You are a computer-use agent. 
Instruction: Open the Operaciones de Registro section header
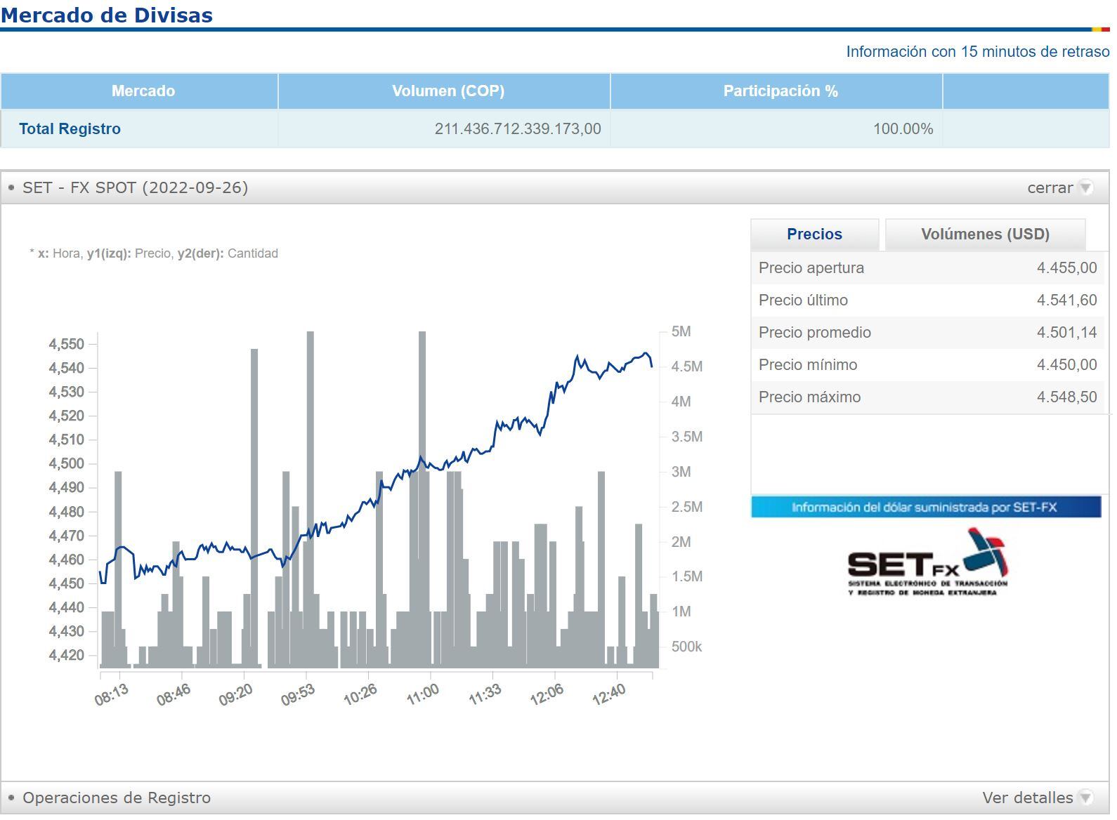[x=117, y=798]
